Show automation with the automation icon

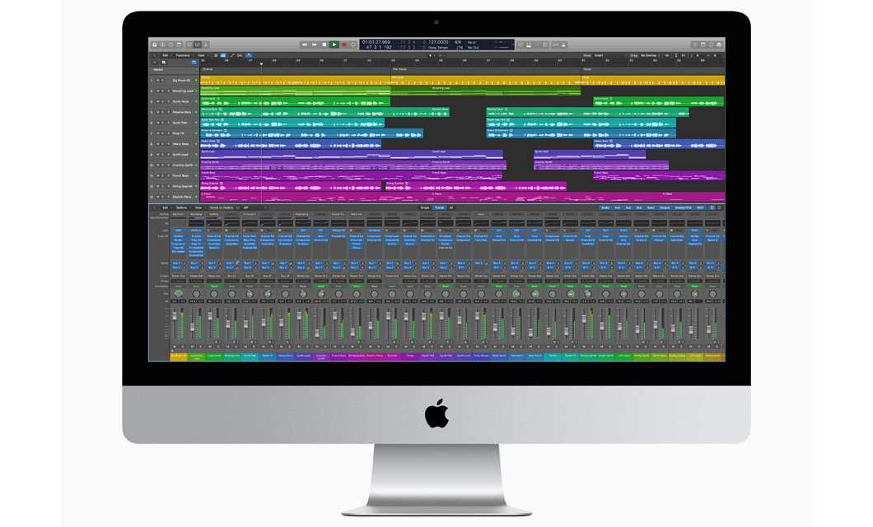pos(232,56)
